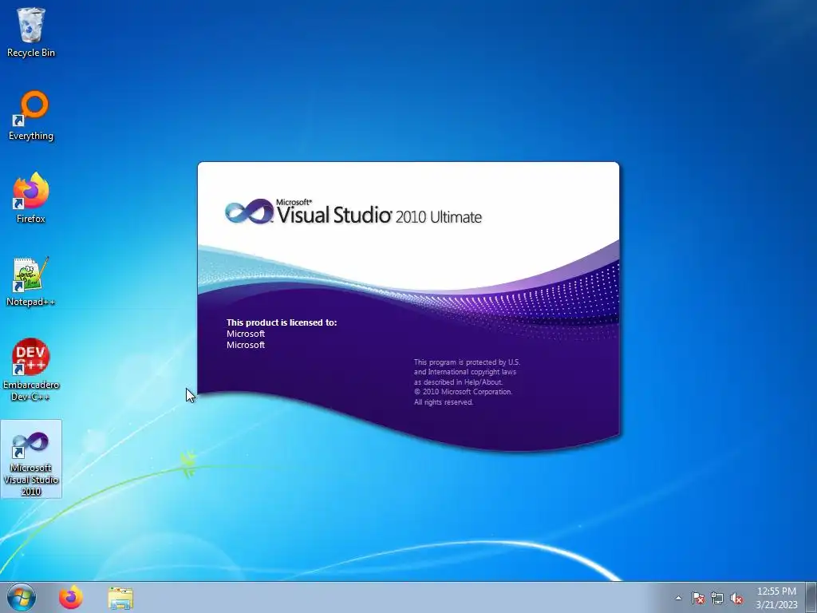Viewport: 817px width, 613px height.
Task: Select the Embarcadero Dev-C++ shortcut
Action: pyautogui.click(x=31, y=370)
